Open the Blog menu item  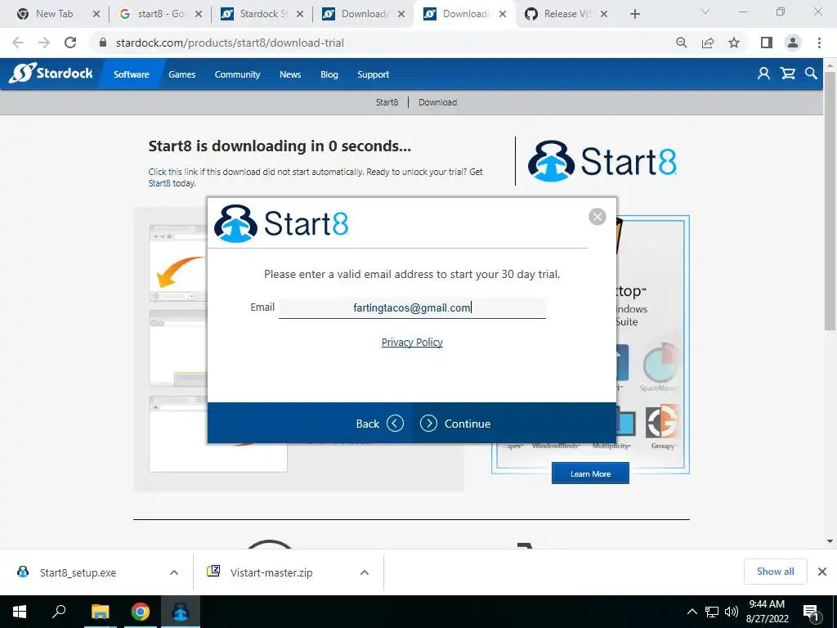point(329,74)
